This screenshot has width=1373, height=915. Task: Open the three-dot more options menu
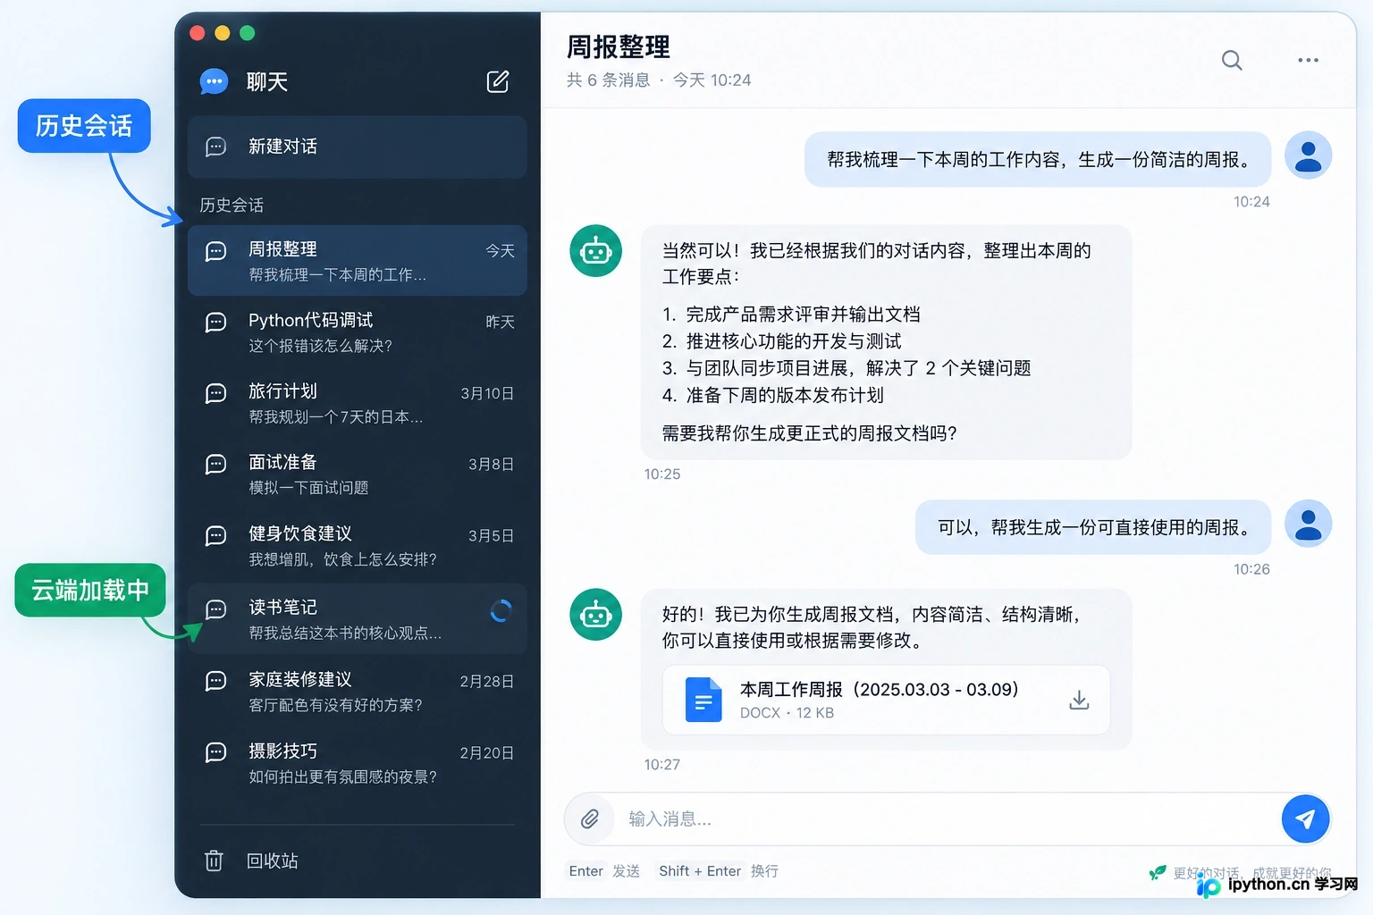pyautogui.click(x=1308, y=60)
